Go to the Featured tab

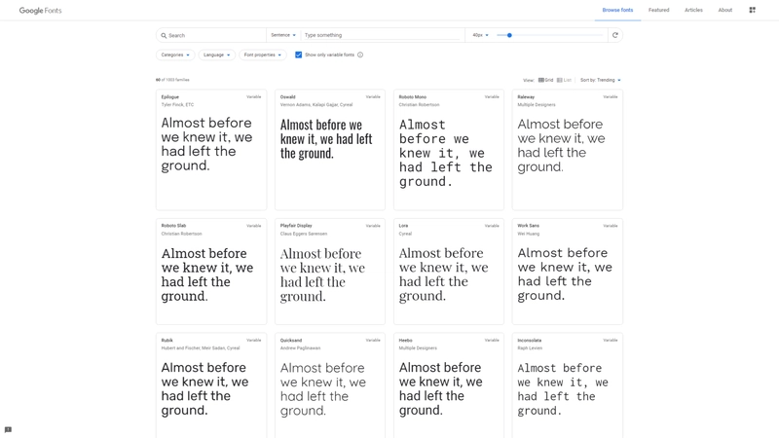pyautogui.click(x=658, y=10)
